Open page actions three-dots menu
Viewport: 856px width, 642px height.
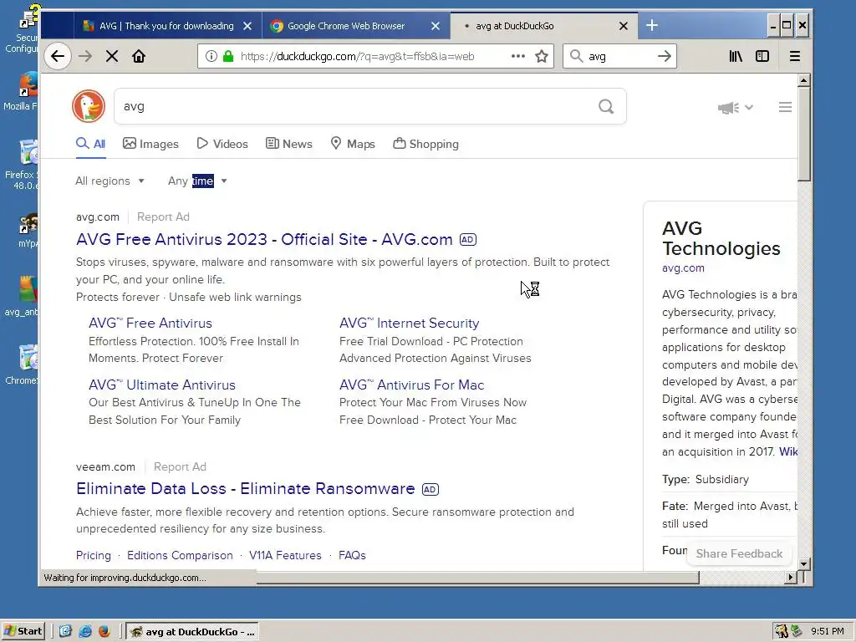(518, 56)
